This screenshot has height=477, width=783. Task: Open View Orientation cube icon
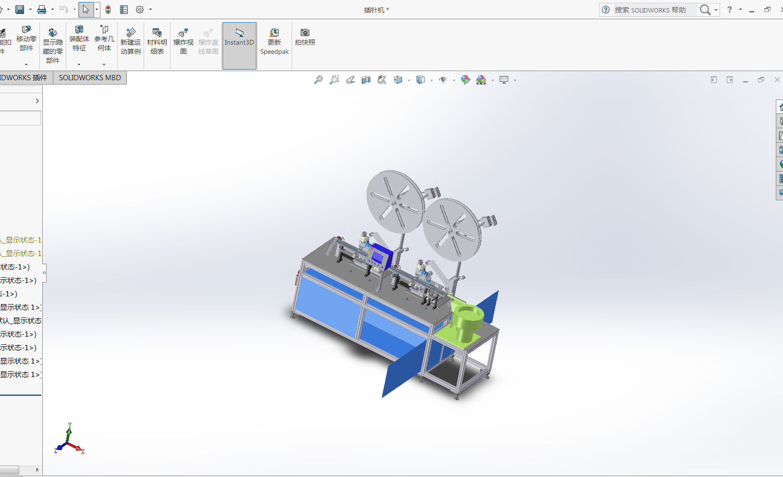(x=398, y=80)
